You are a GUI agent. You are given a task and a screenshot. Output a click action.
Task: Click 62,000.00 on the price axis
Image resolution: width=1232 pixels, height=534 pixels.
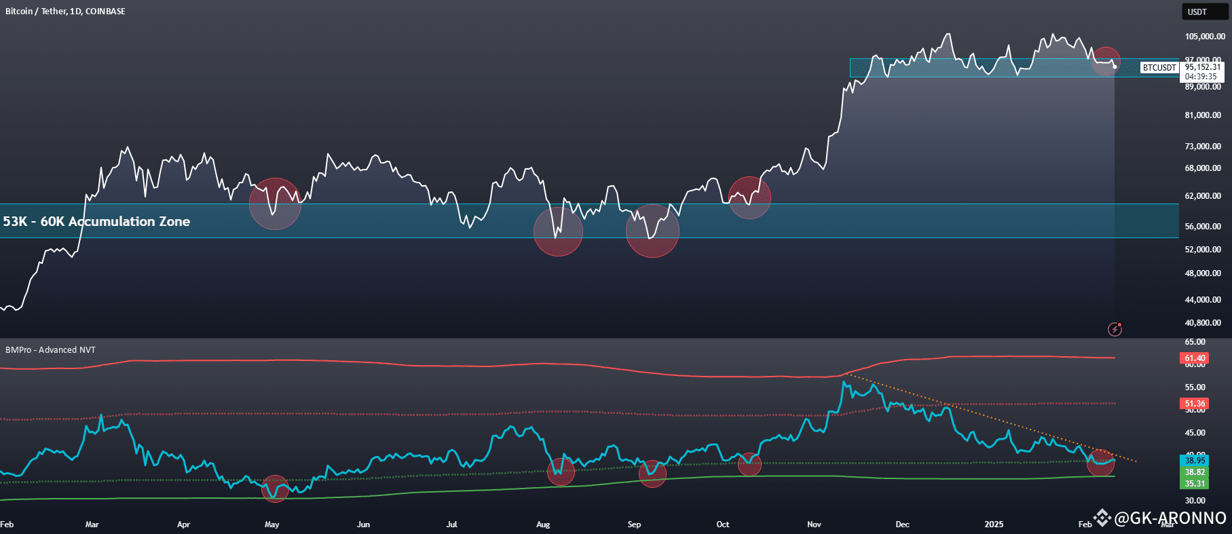(x=1203, y=196)
